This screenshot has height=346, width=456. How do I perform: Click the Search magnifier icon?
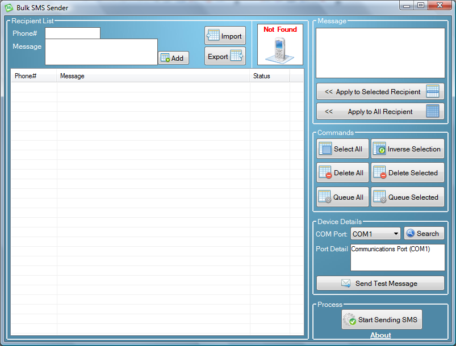click(x=411, y=233)
